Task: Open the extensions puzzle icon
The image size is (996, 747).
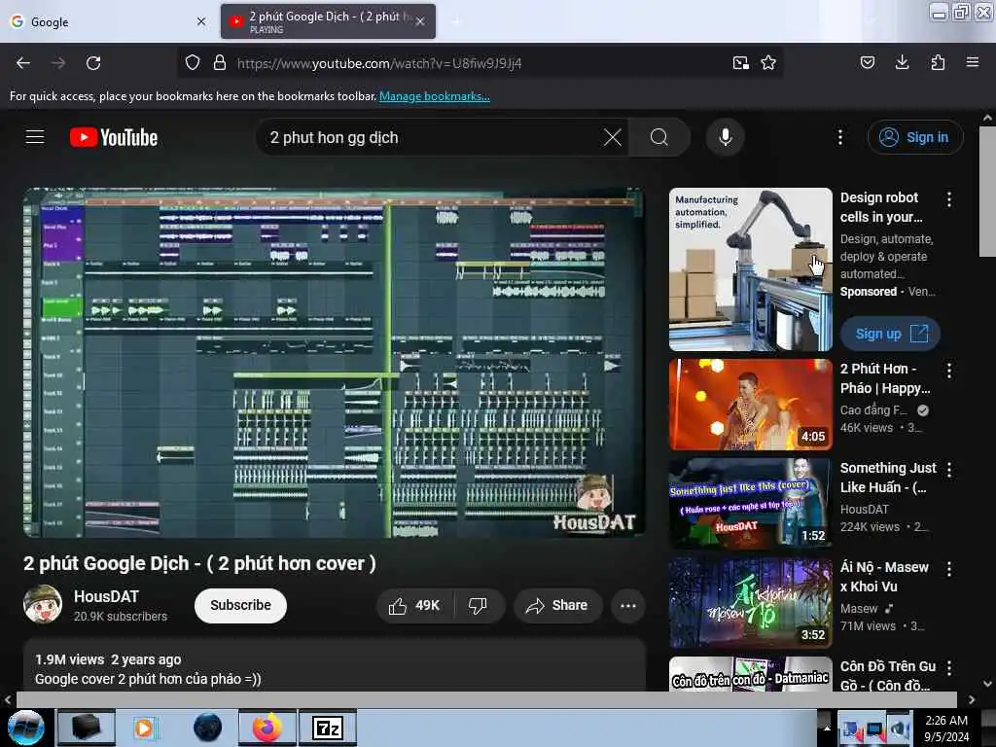Action: (x=938, y=63)
